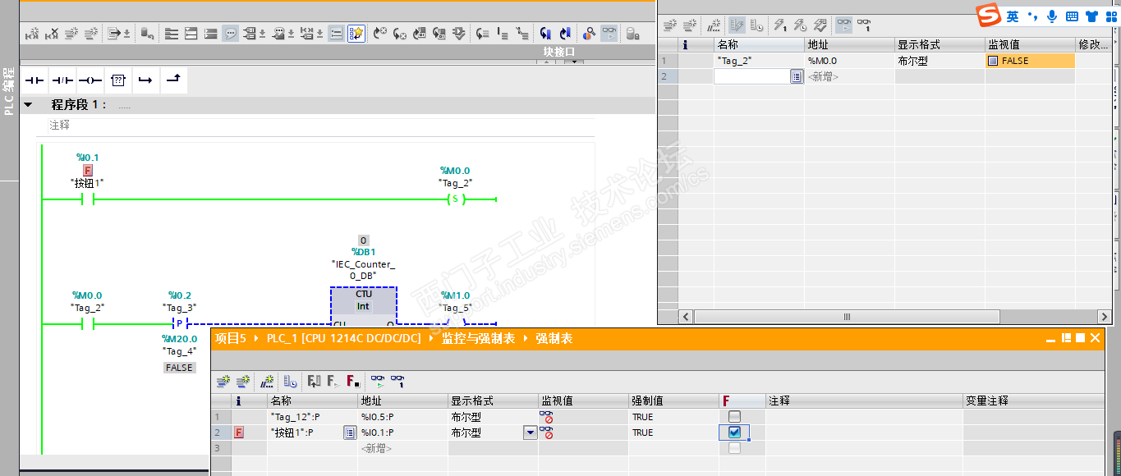Open 布尔型 display format dropdown for 按钮1

pyautogui.click(x=530, y=433)
